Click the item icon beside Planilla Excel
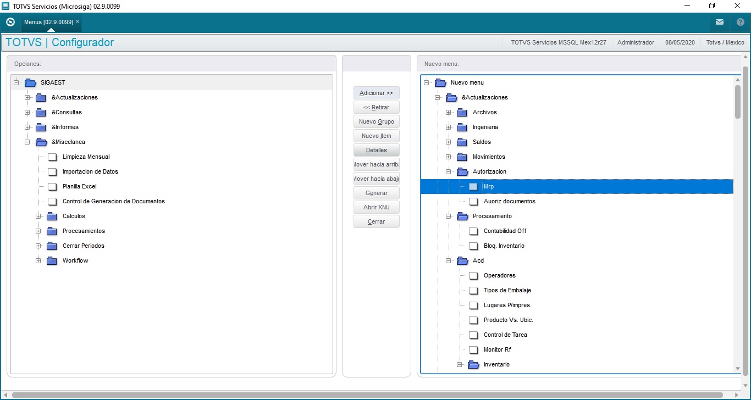 click(52, 186)
